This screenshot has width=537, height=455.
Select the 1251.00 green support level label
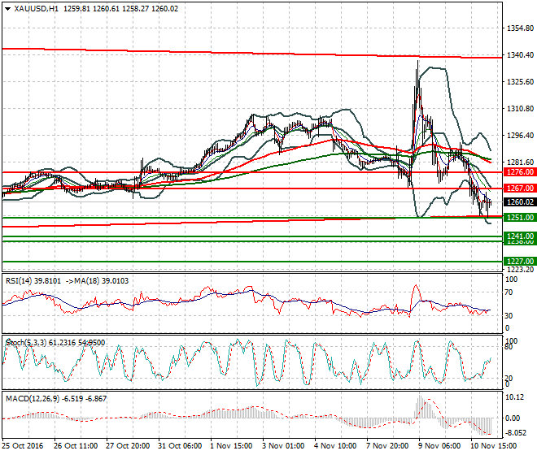tap(520, 217)
